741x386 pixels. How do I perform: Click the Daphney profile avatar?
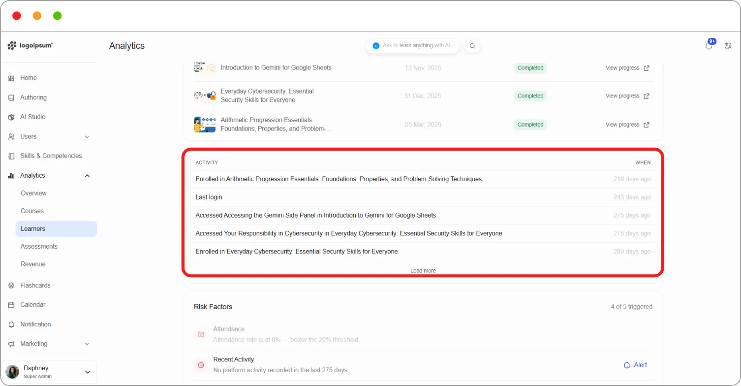(x=12, y=372)
